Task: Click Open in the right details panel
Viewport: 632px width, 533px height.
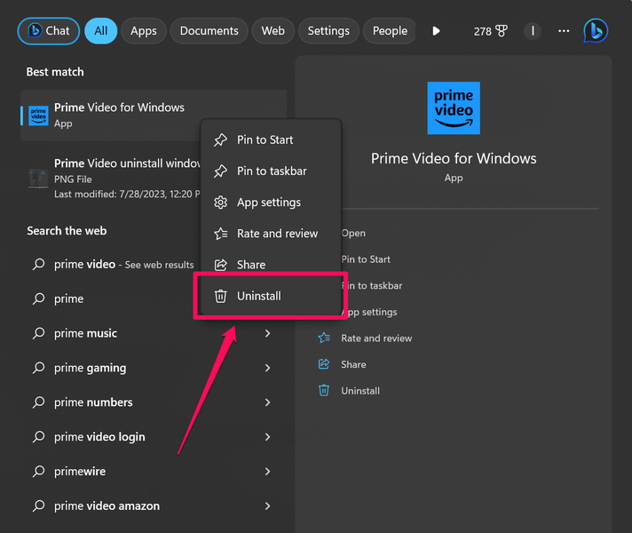Action: (x=353, y=234)
